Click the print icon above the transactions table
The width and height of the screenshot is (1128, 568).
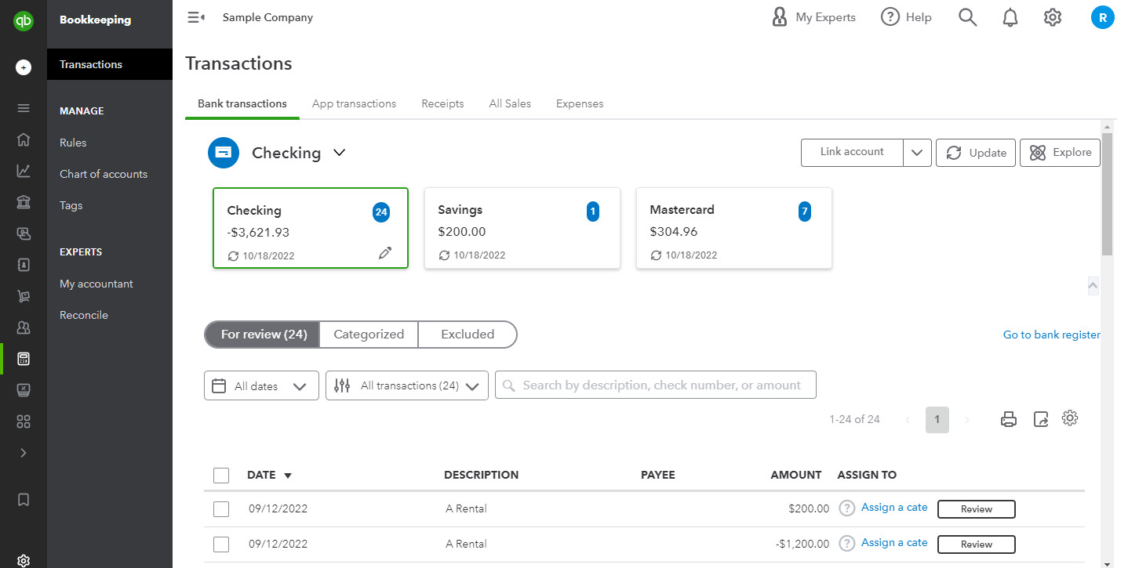[x=1009, y=419]
